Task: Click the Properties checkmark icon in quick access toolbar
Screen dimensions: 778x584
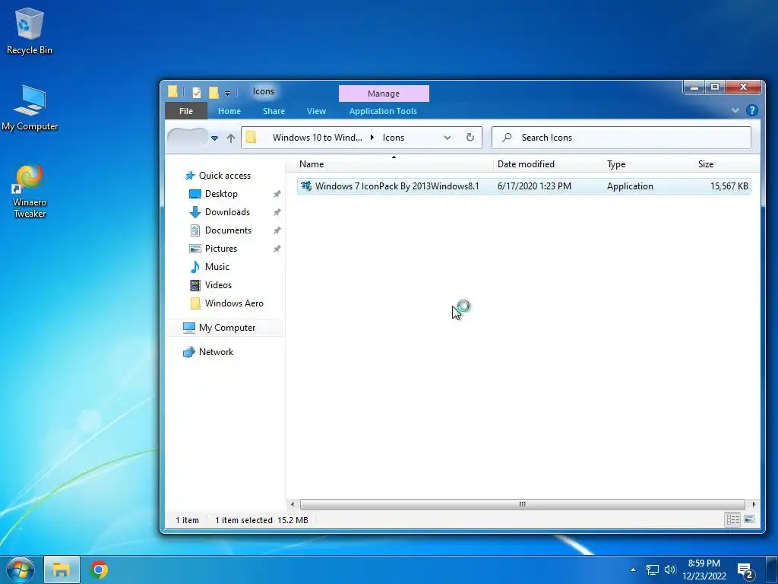Action: [x=197, y=92]
